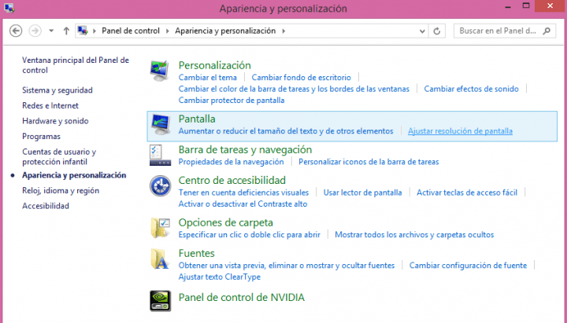This screenshot has height=323, width=567.
Task: Open Barra de tareas y navegación heading
Action: 245,150
